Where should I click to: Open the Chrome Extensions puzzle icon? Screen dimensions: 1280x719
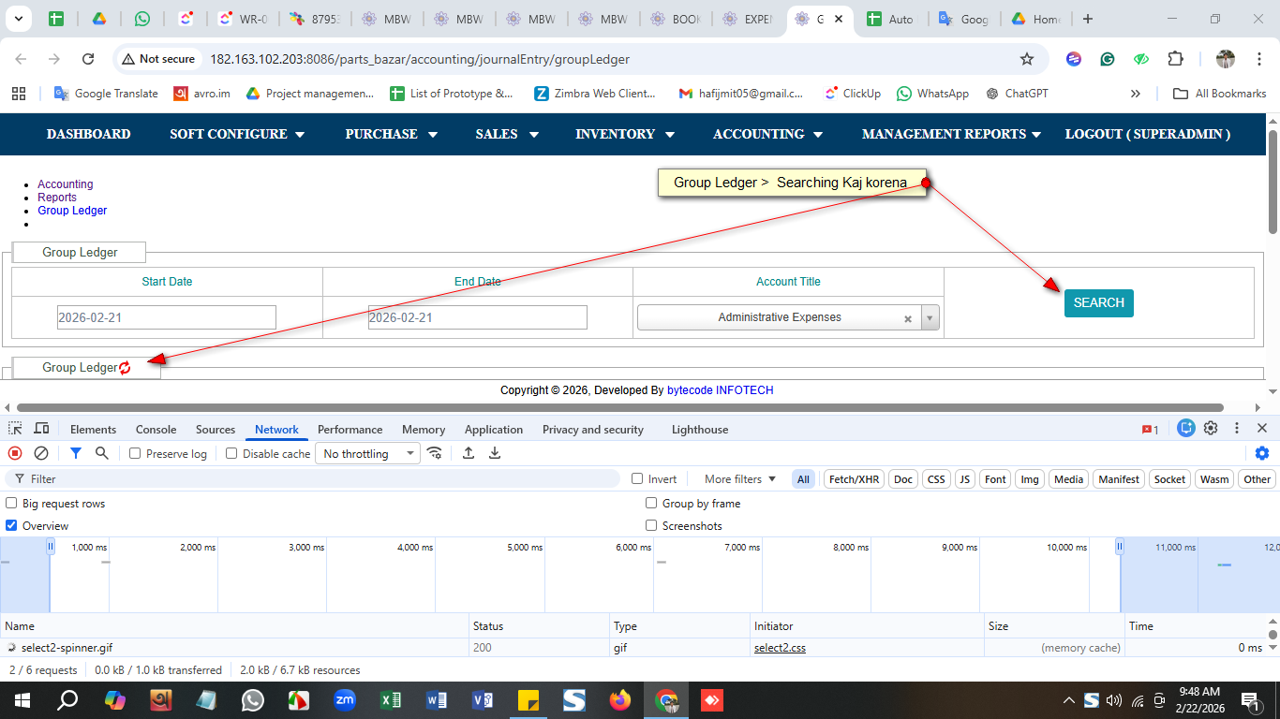(x=1175, y=59)
